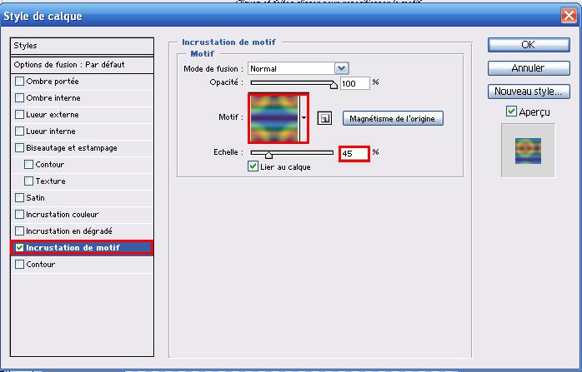The width and height of the screenshot is (582, 372).
Task: Select the Incrustation couleur label row
Action: click(x=82, y=214)
